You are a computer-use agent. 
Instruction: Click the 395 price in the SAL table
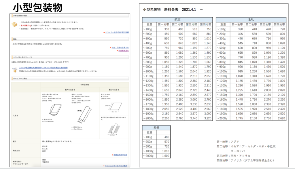[240, 34]
